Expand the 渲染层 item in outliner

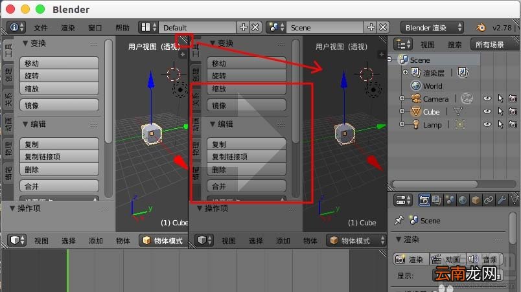[x=405, y=72]
